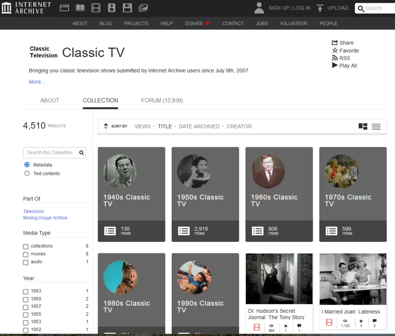Switch to tile grid view icon
395x336 pixels.
click(x=363, y=126)
